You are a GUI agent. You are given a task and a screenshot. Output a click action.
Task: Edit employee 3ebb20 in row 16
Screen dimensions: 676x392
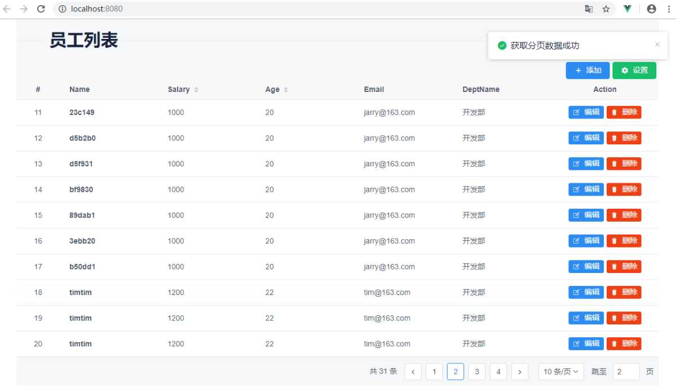click(x=586, y=241)
